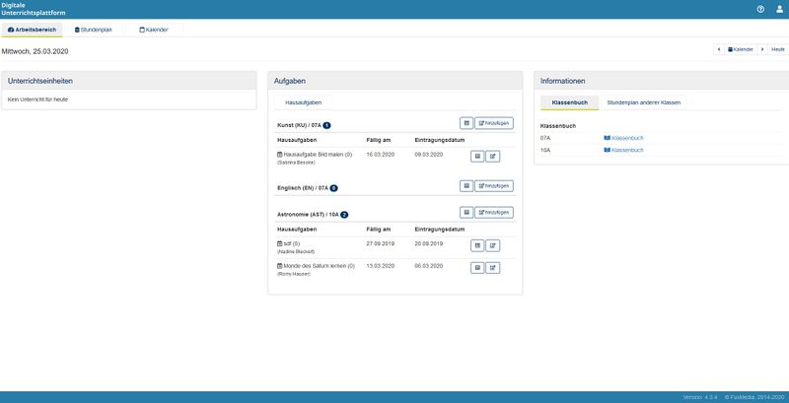Screen dimensions: 789x403
Task: Click hinzufügen for Astronomie (AST) / 10A
Action: [494, 213]
